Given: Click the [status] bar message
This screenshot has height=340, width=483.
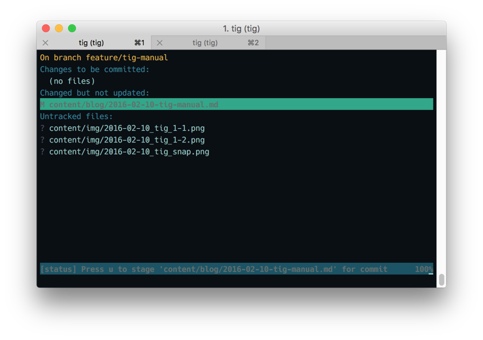Looking at the screenshot, I should tap(214, 269).
